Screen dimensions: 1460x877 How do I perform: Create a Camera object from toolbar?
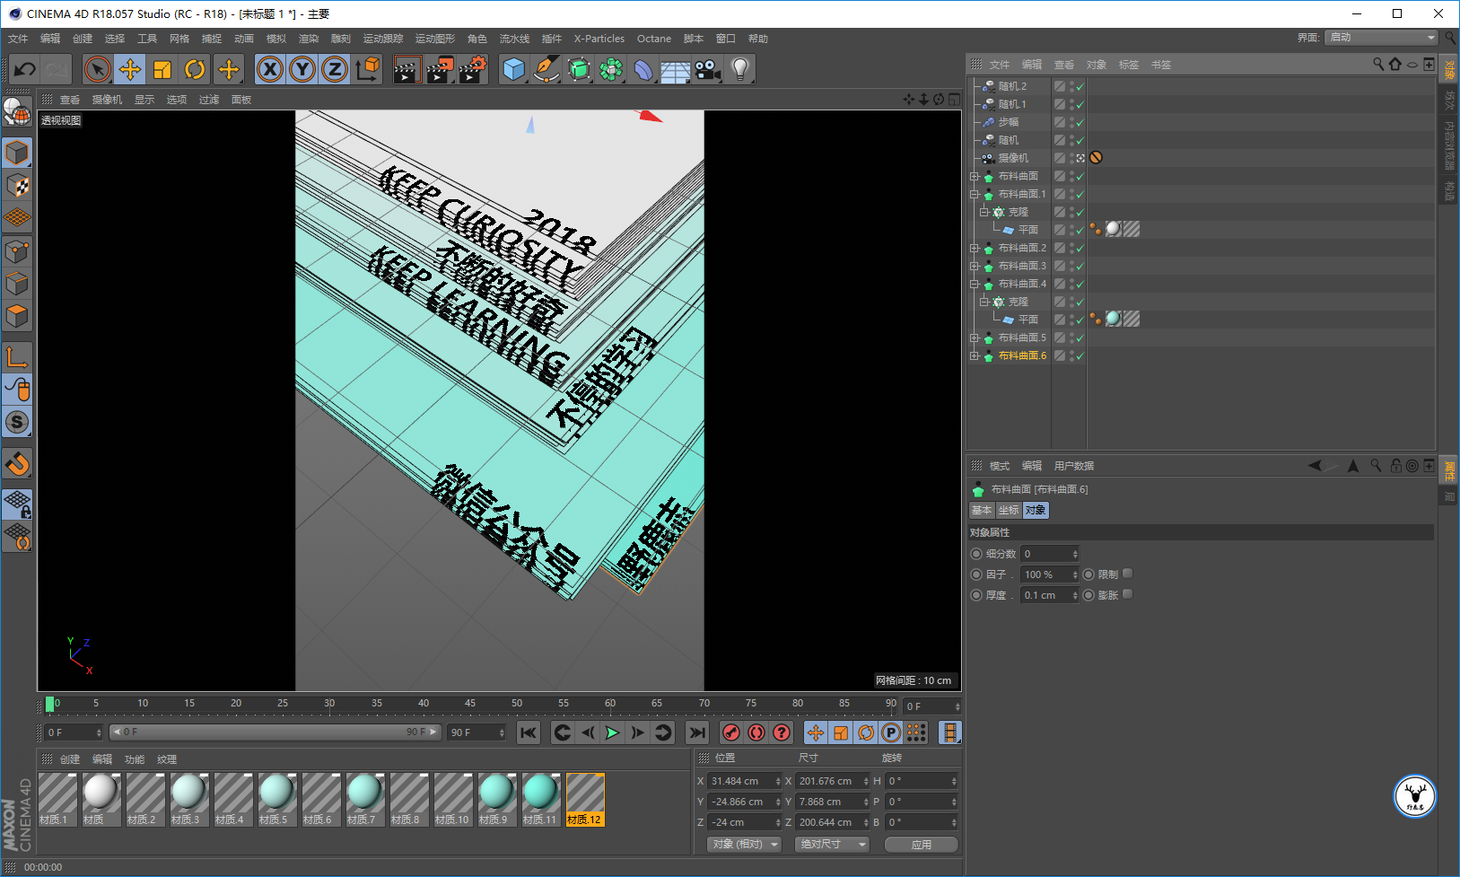pyautogui.click(x=708, y=69)
